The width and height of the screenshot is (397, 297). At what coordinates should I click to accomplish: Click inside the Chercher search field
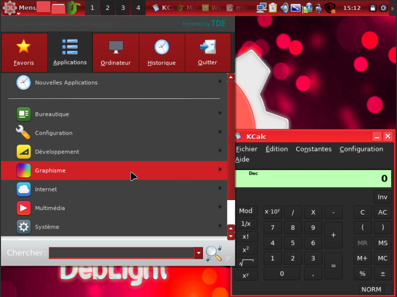tap(122, 253)
